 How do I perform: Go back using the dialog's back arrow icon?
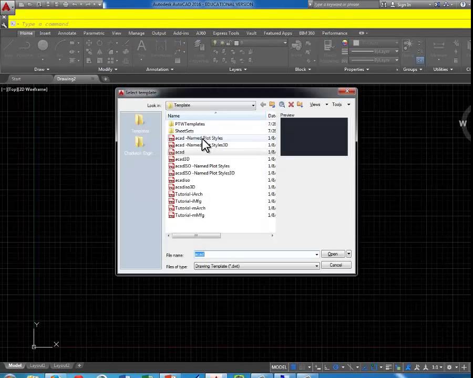click(263, 104)
